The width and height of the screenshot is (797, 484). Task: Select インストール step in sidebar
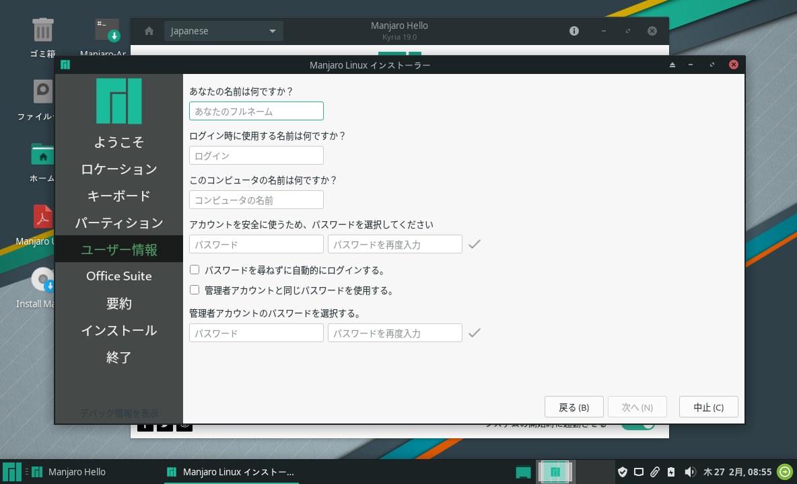tap(119, 330)
